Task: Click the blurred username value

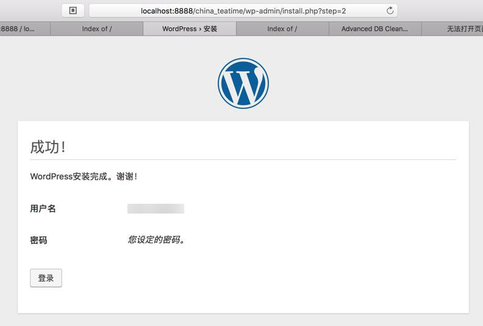Action: [x=156, y=209]
